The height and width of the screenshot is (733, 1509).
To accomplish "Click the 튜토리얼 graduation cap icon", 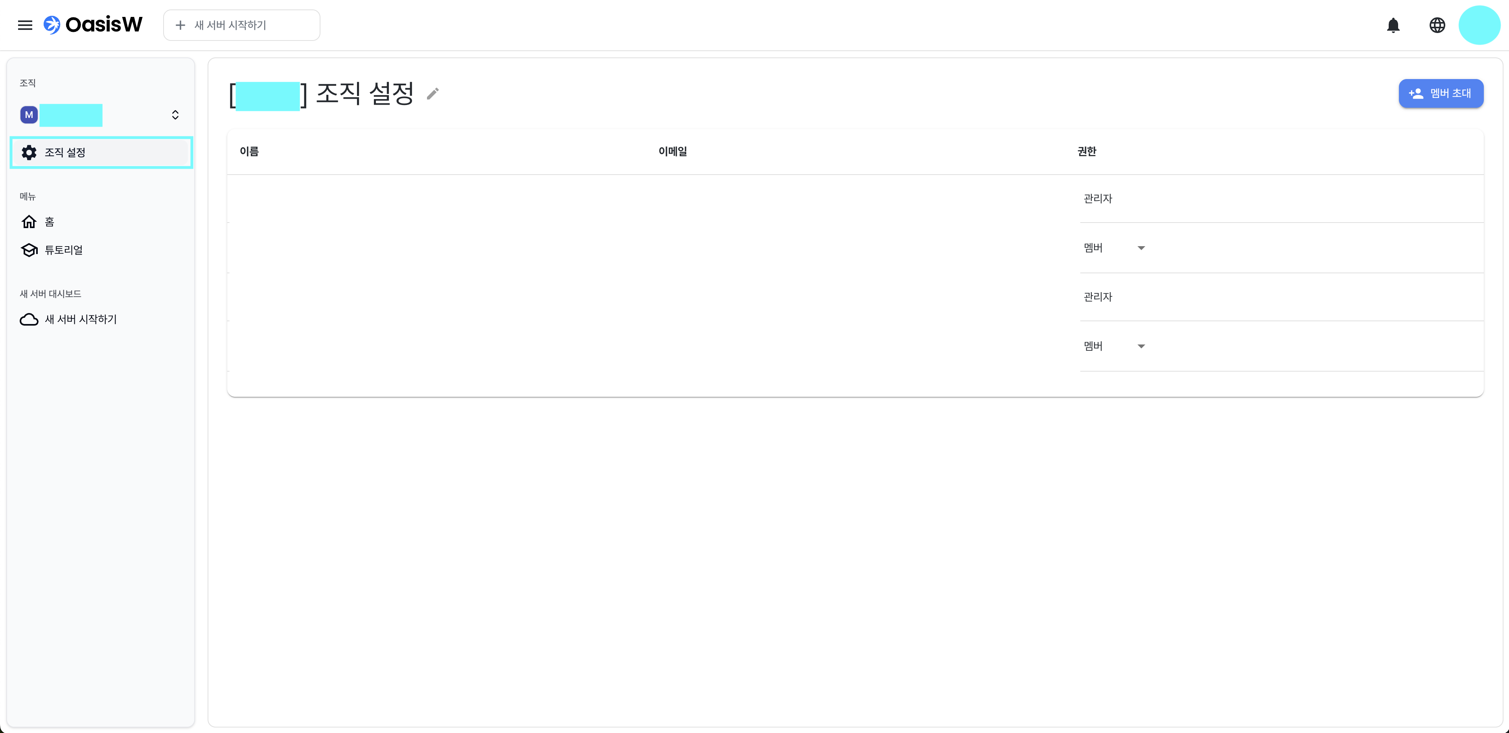I will (x=29, y=250).
